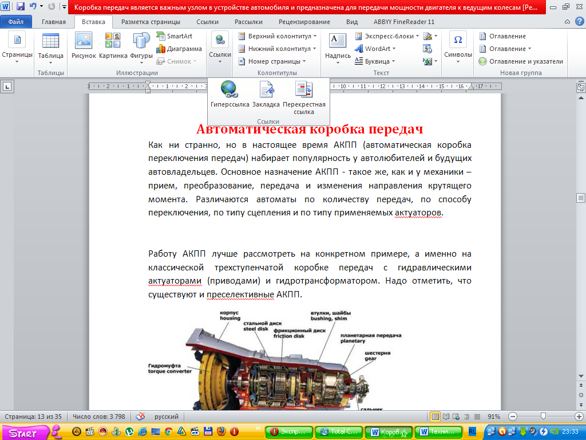Click the Save icon in quick access toolbar
This screenshot has width=586, height=440.
[20, 6]
